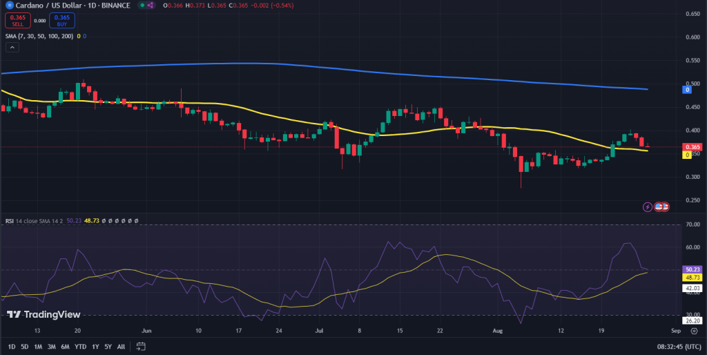Select the 1D time range
This screenshot has width=707, height=355.
tap(12, 347)
